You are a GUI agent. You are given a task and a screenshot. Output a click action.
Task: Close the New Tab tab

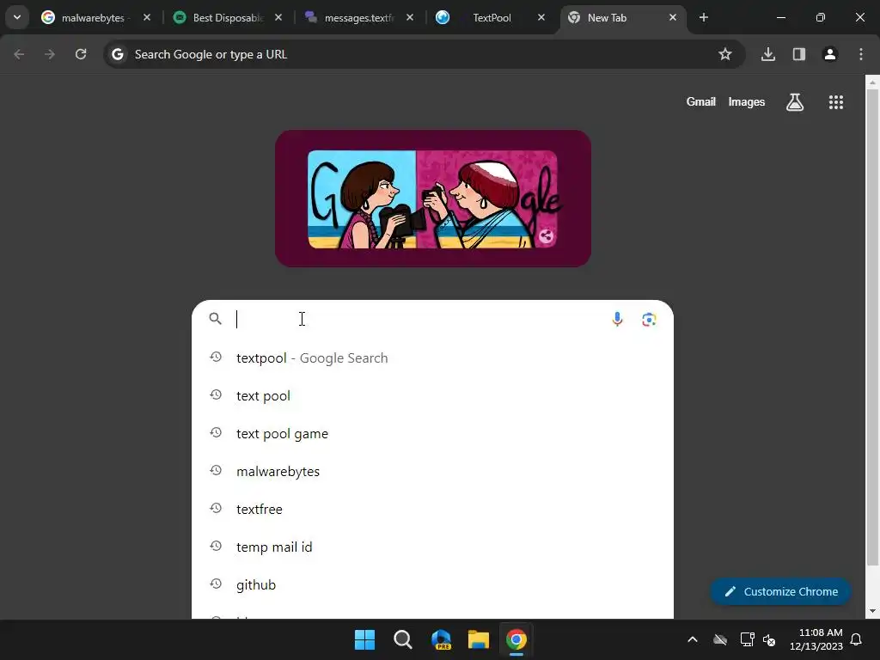[x=673, y=17]
